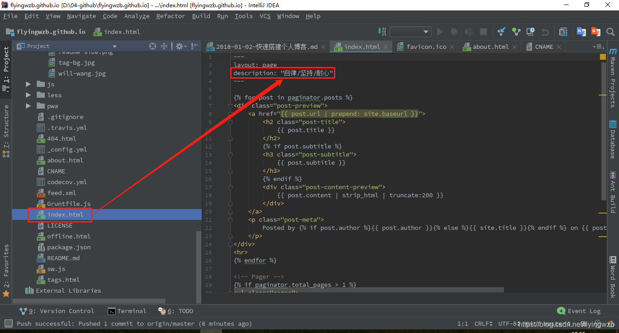Close the favicon.ico tab
Screen dimensions: 619x333
453,47
